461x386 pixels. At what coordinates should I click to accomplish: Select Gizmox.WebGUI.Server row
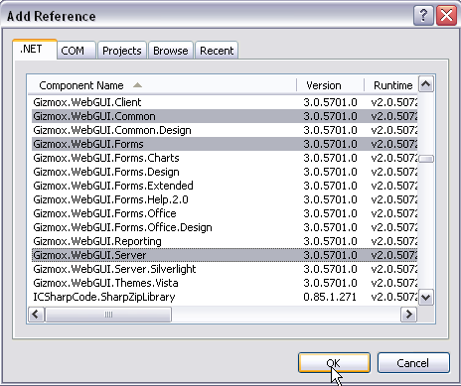[225, 255]
